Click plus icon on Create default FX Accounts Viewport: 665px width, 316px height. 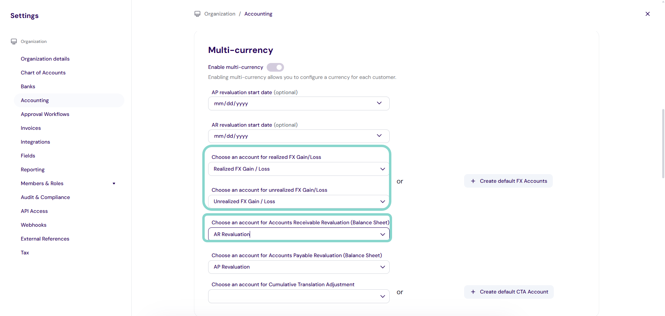[x=473, y=181]
